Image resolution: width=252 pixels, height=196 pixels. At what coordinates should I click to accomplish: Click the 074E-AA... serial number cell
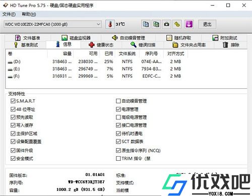(x=151, y=61)
